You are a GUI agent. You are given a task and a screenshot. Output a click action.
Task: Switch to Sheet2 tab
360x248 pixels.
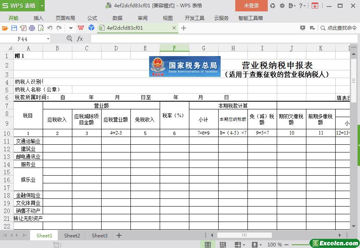[x=72, y=236]
